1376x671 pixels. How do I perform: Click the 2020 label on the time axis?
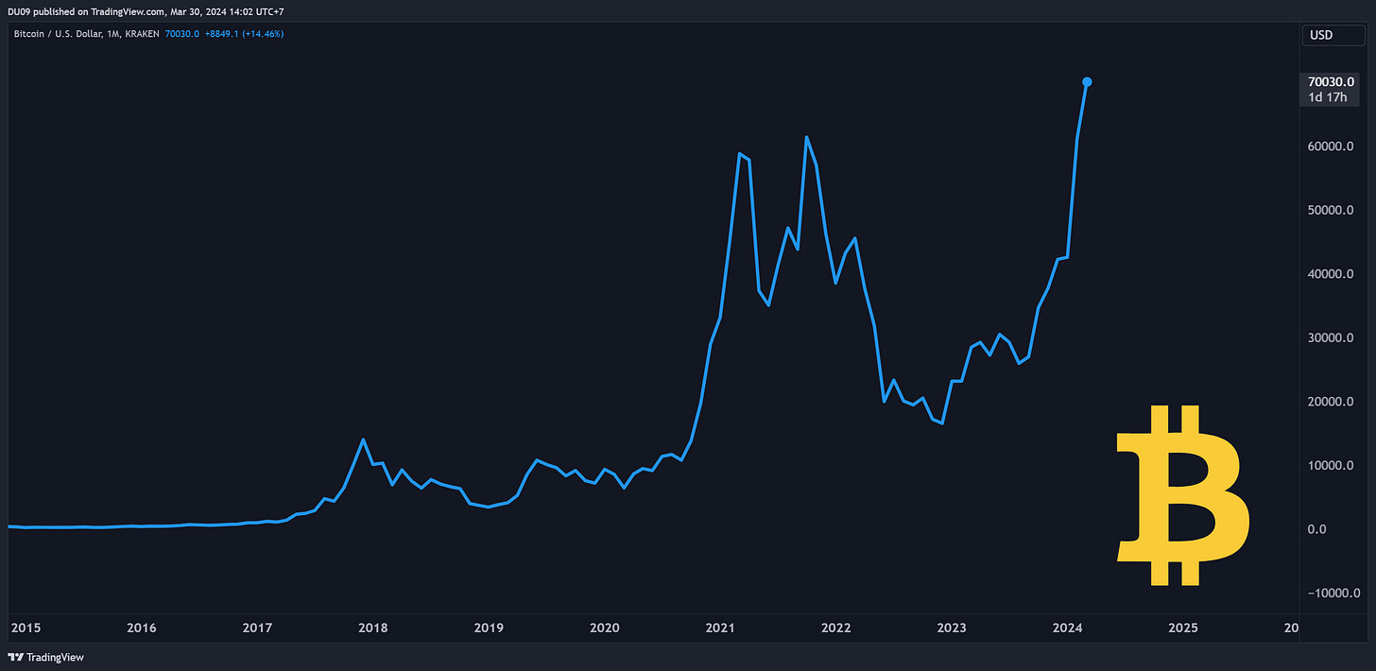coord(605,628)
